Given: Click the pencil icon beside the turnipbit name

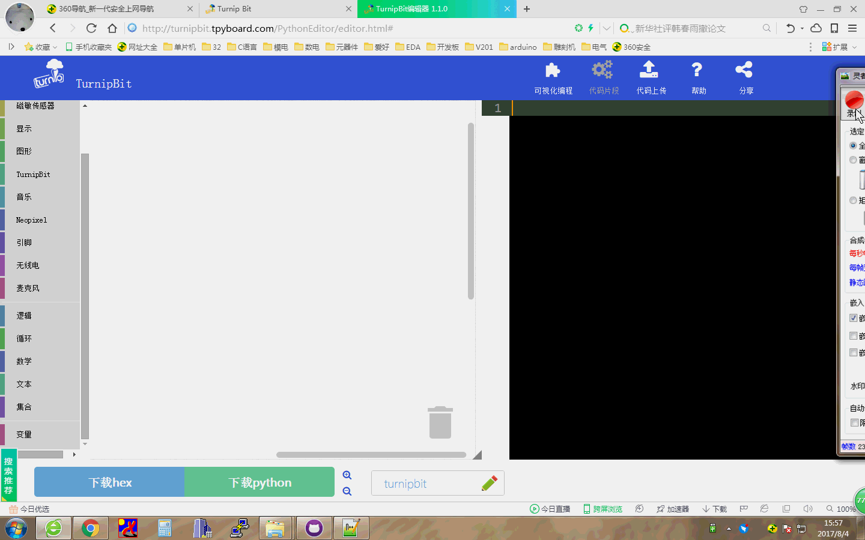Looking at the screenshot, I should click(x=490, y=484).
